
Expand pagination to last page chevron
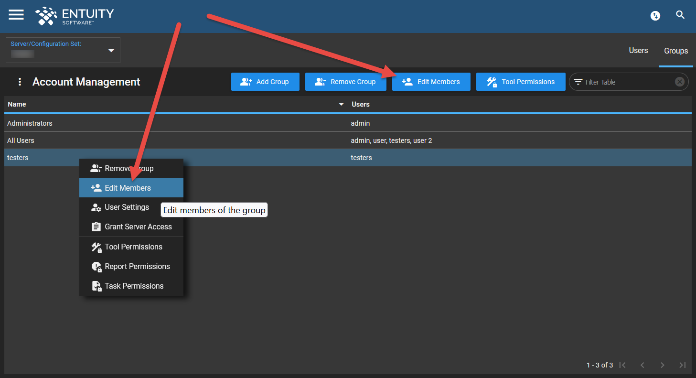682,365
